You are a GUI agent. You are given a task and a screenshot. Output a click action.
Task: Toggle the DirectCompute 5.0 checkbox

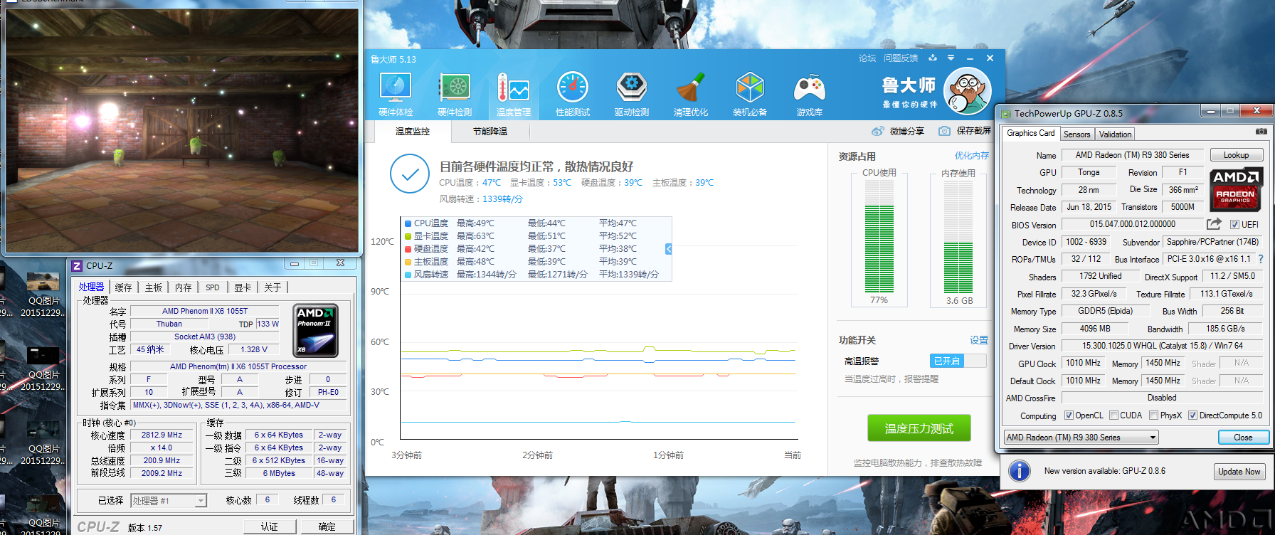1192,415
